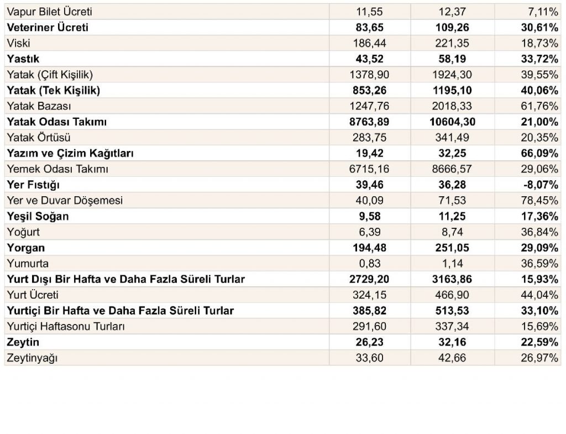Select Yatak Bazası percentage 61,76%
Viewport: 566px width, 434px height.
(x=539, y=106)
